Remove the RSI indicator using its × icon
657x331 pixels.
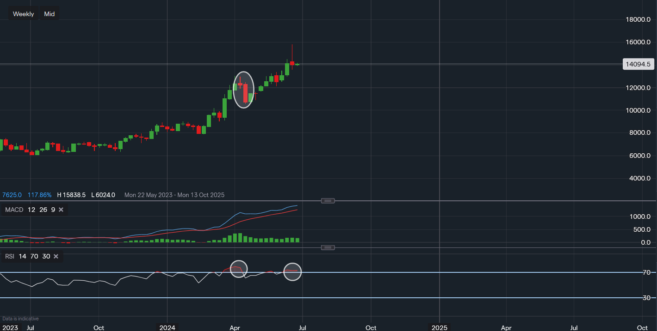click(56, 256)
